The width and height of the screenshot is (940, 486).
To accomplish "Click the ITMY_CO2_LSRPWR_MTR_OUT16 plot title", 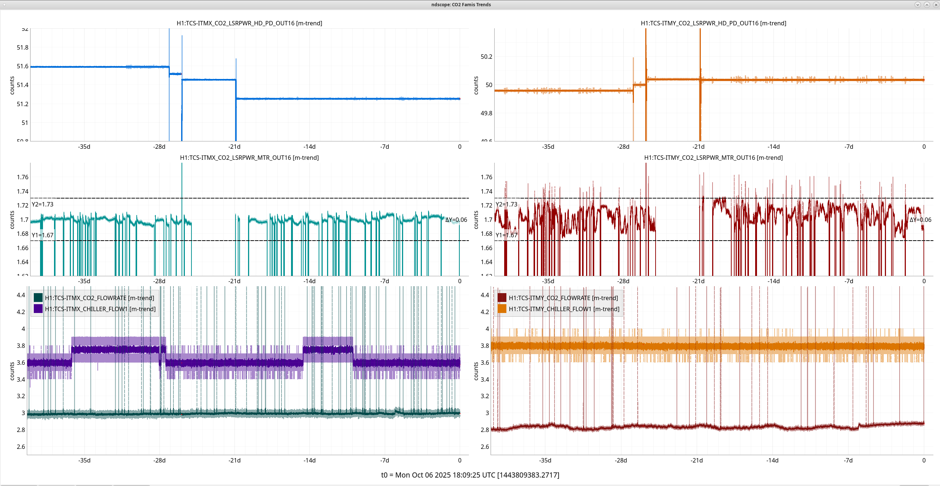I will (713, 158).
